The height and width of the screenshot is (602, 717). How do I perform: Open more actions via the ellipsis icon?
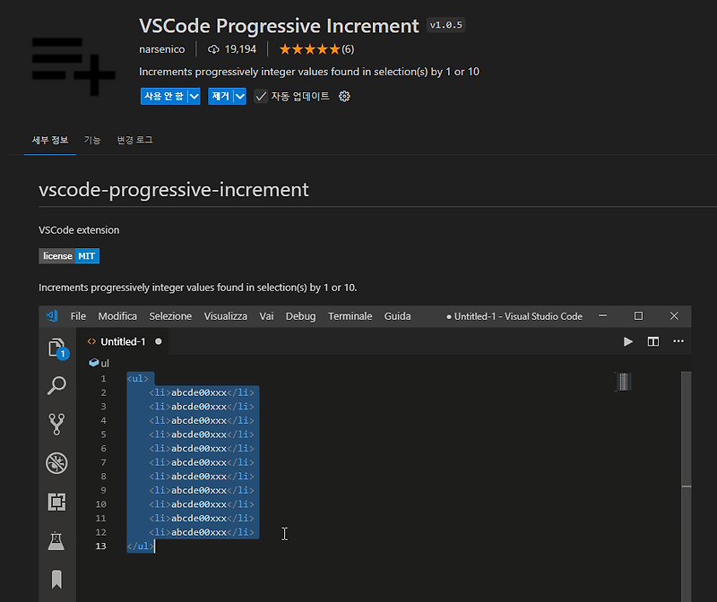pyautogui.click(x=678, y=341)
